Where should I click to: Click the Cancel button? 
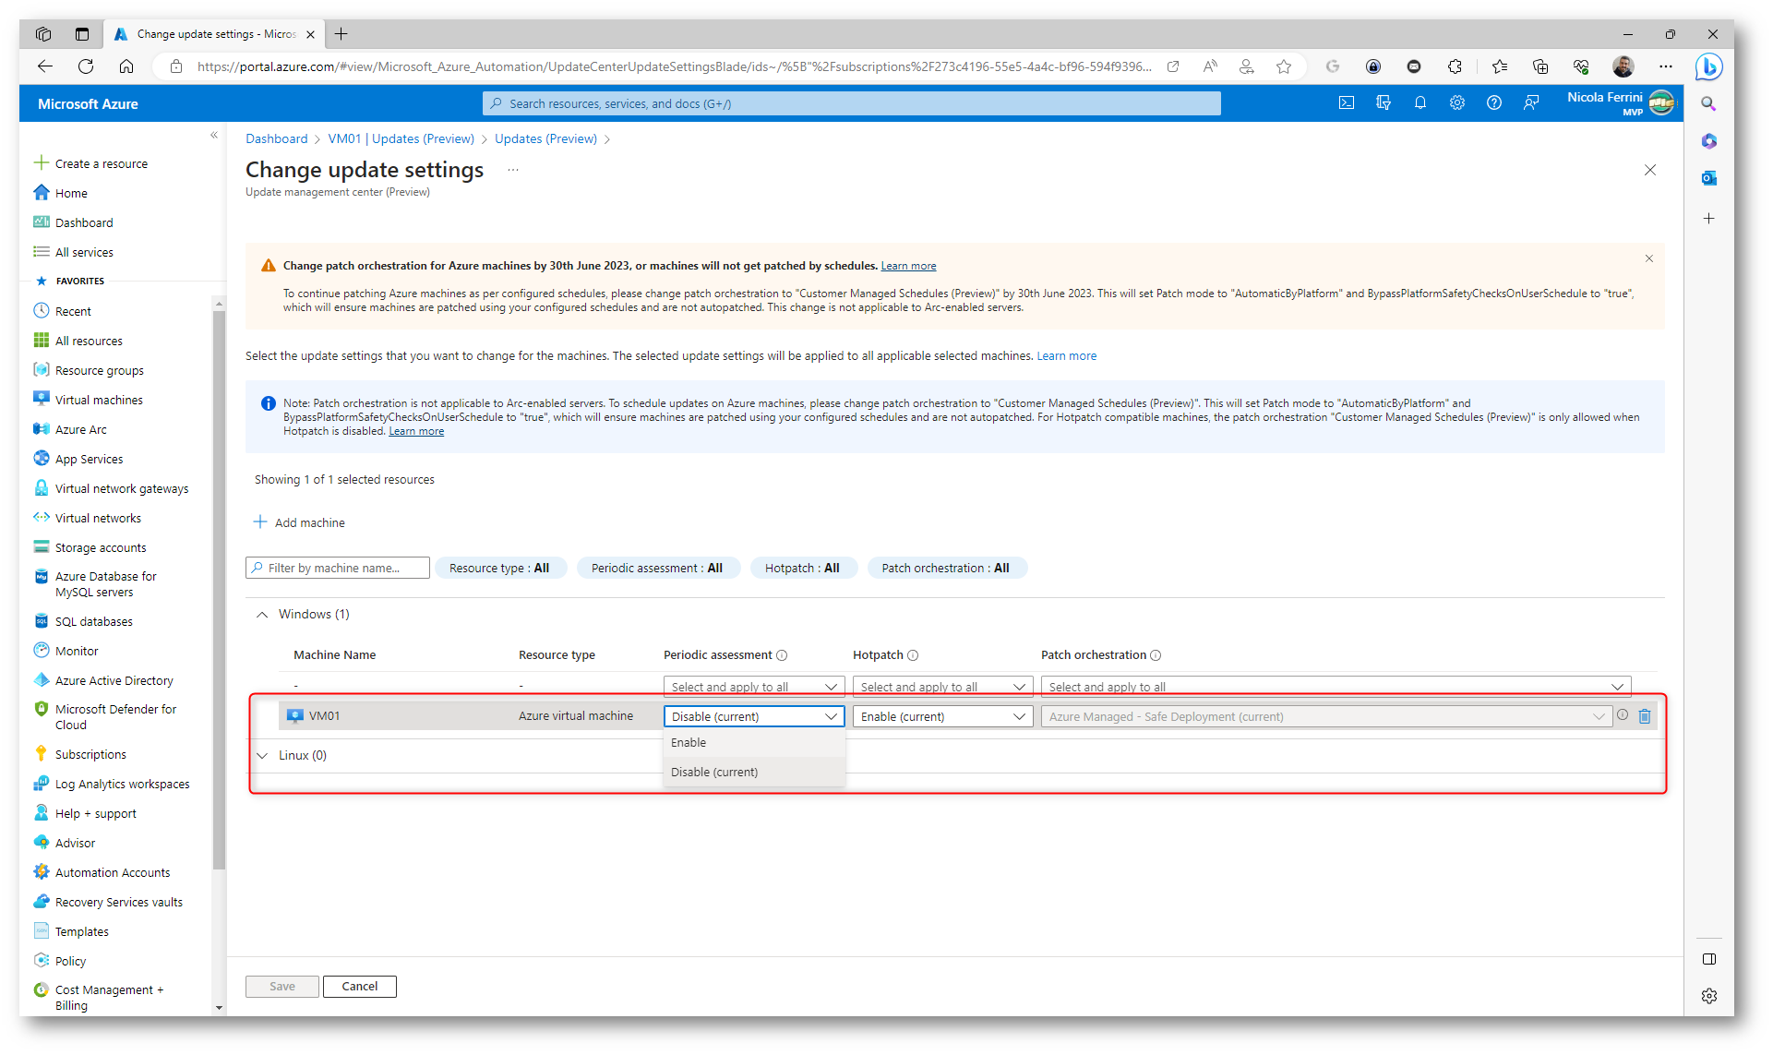(x=360, y=987)
